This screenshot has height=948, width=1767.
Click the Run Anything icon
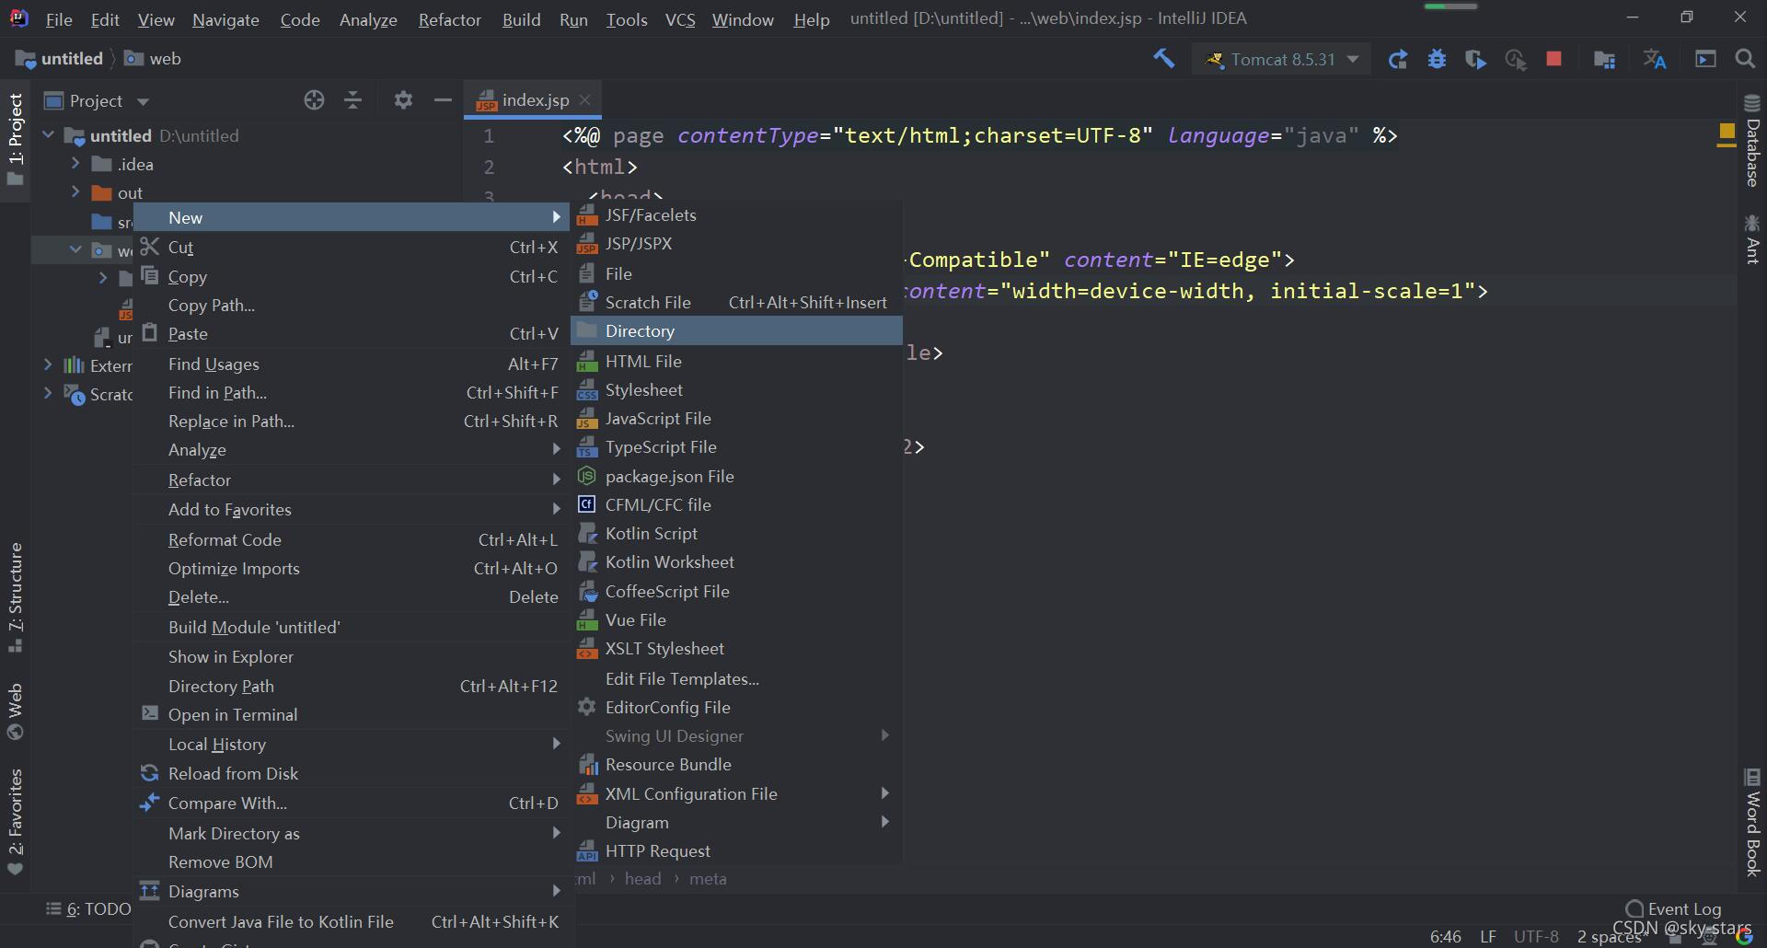coord(1705,59)
